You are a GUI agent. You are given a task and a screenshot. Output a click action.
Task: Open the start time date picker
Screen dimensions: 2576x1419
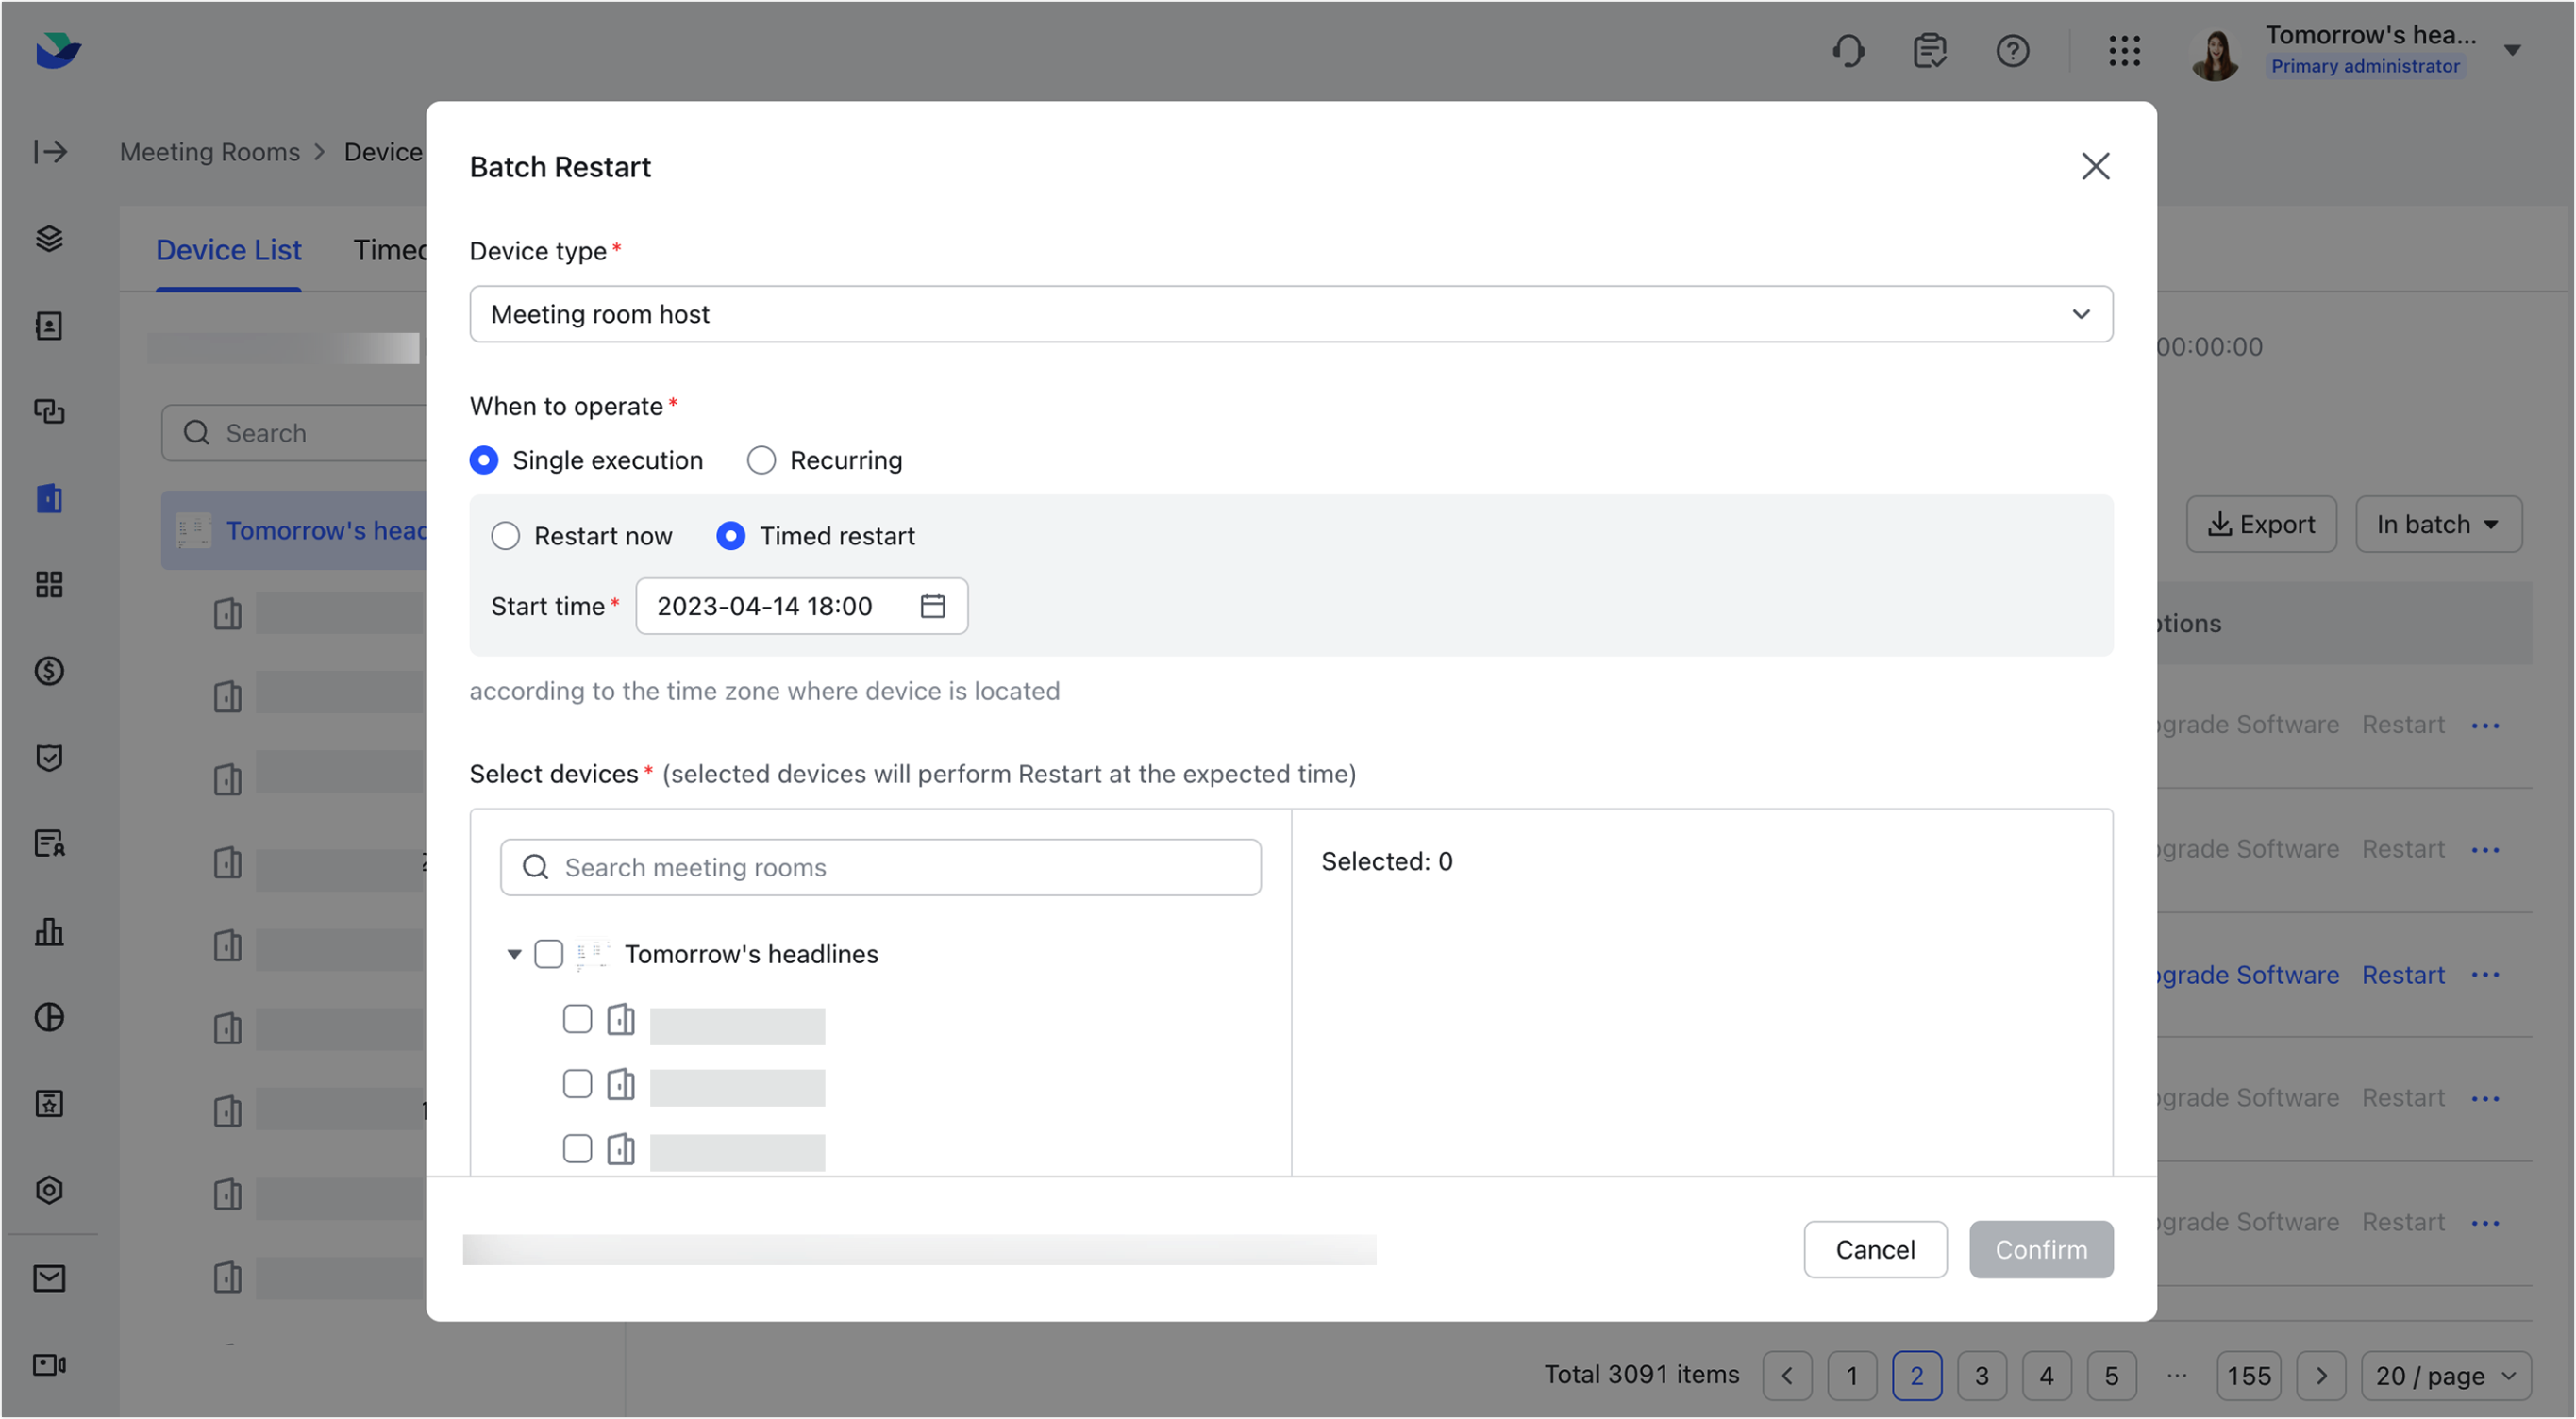[x=932, y=605]
